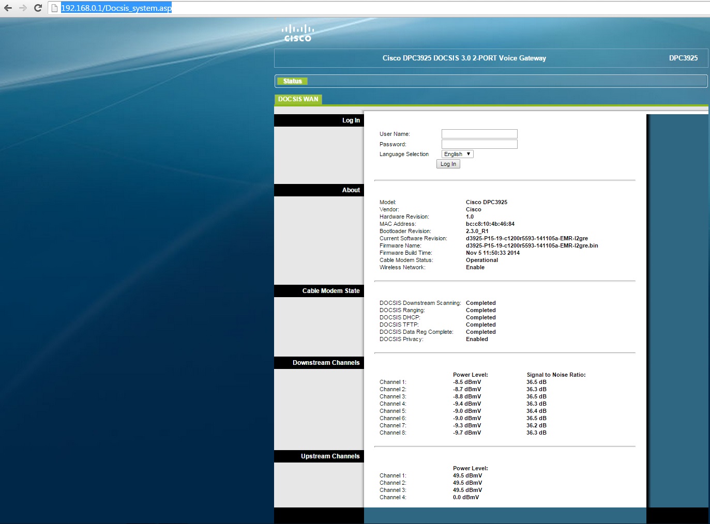The height and width of the screenshot is (524, 710).
Task: Click the DOCSIS TFTP value Completed
Action: (481, 325)
